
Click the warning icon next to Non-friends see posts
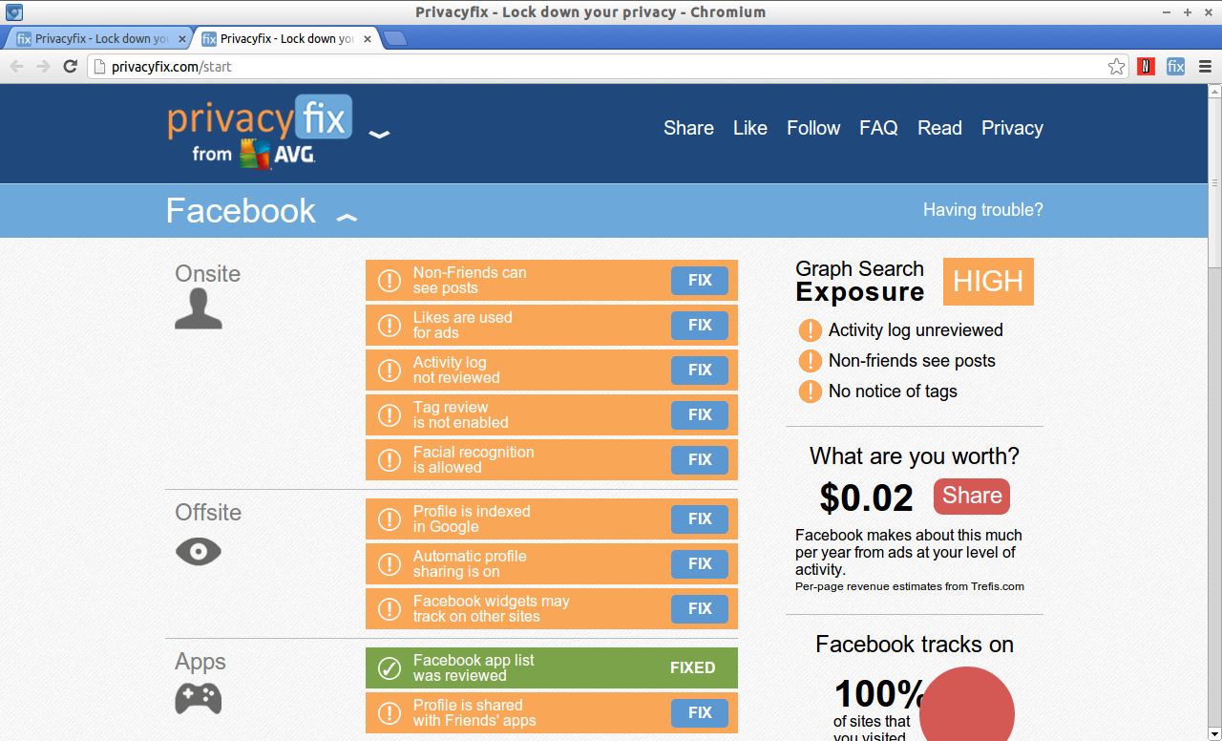click(x=811, y=361)
